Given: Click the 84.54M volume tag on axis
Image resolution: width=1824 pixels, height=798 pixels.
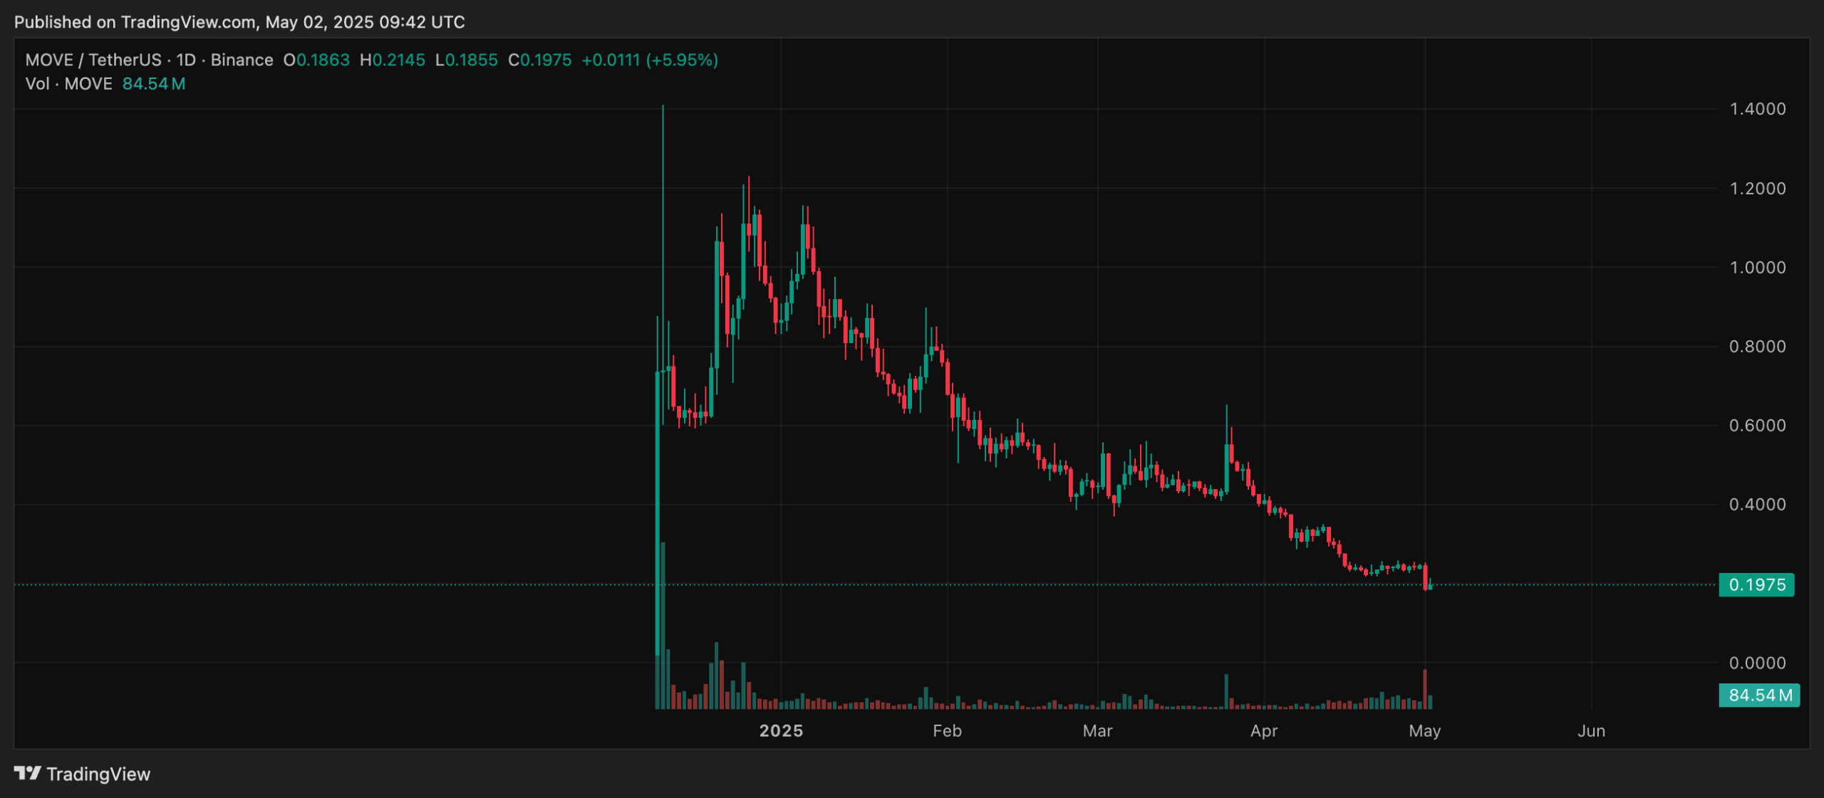Looking at the screenshot, I should pyautogui.click(x=1759, y=695).
